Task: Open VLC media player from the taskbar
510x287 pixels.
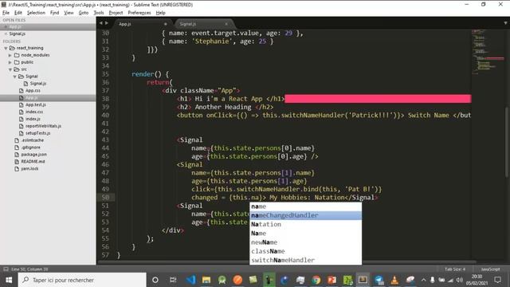Action: [394, 280]
